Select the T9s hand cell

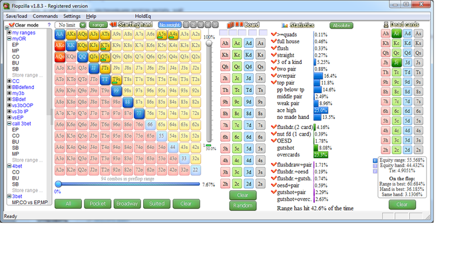pos(116,80)
